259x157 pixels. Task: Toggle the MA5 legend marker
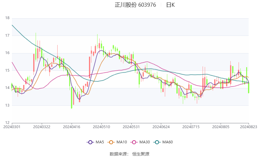[90, 142]
